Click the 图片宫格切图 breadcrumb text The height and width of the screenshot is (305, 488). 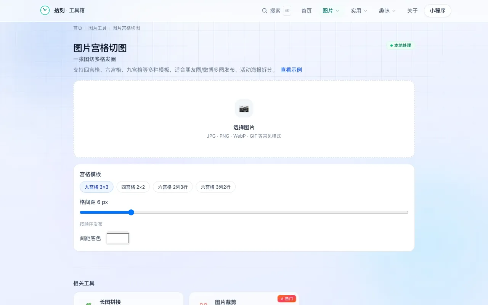point(126,28)
